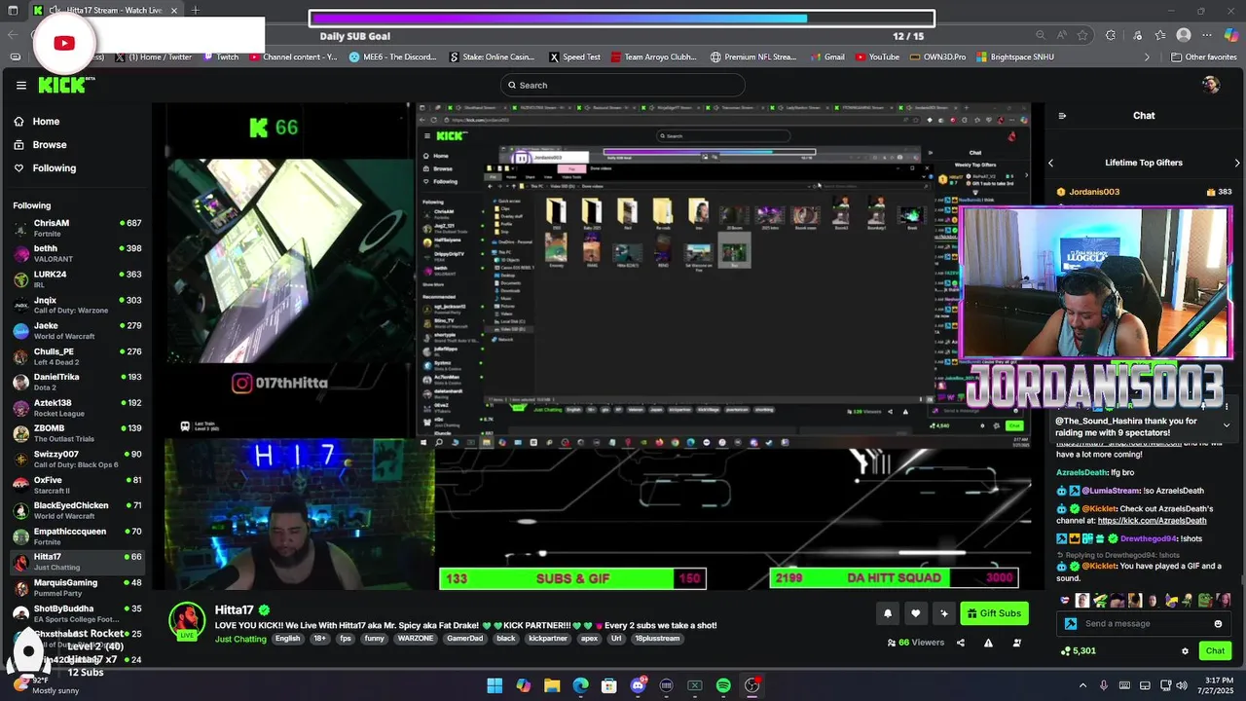Click the Kick search field
This screenshot has width=1246, height=701.
pyautogui.click(x=623, y=85)
